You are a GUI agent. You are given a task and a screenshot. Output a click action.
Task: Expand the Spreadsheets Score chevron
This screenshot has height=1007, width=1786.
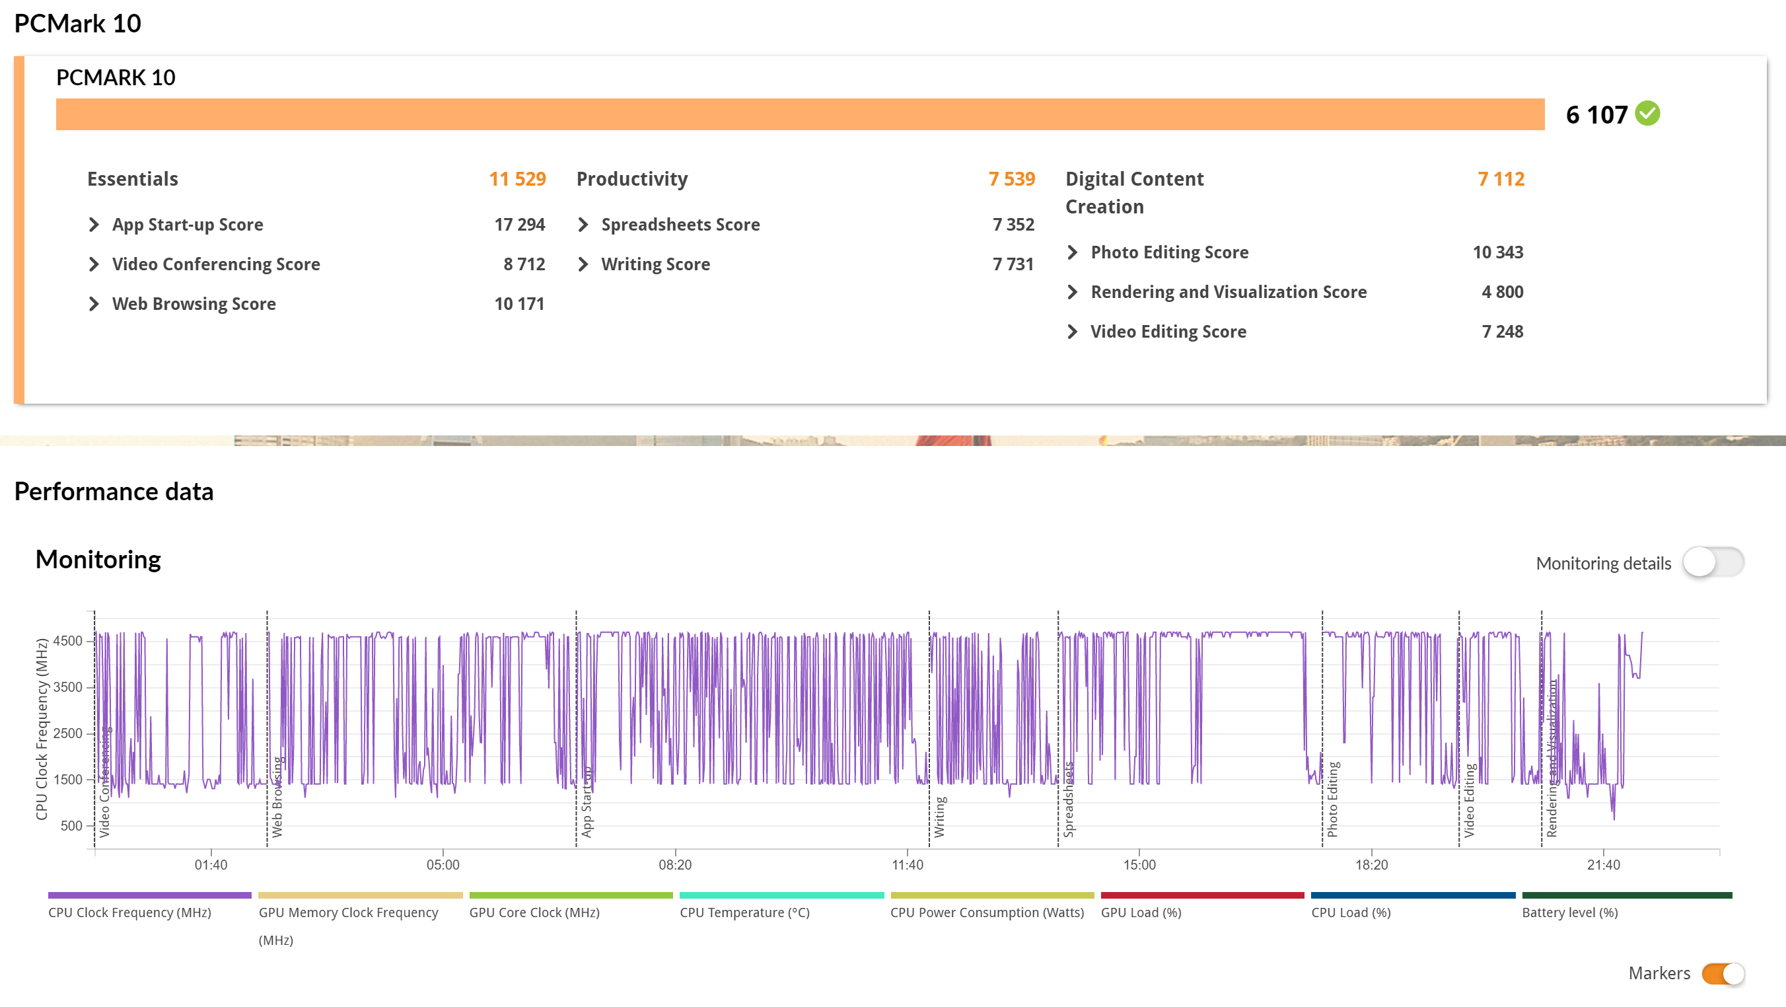[583, 225]
